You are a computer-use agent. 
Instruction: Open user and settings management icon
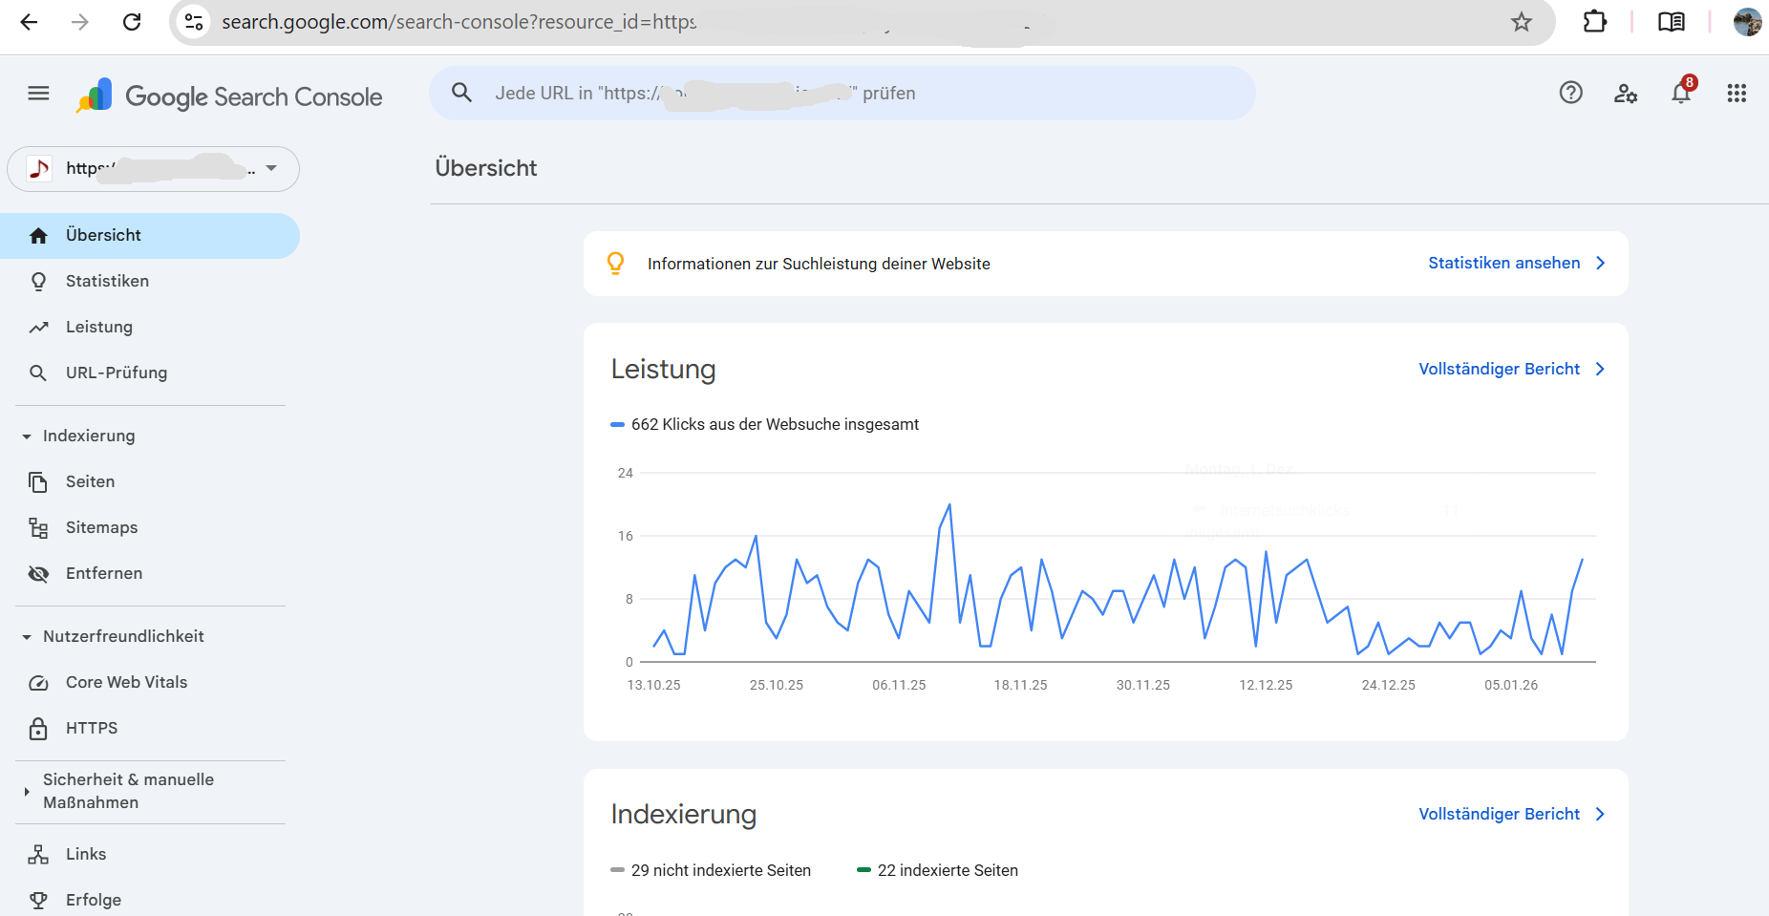pyautogui.click(x=1626, y=93)
